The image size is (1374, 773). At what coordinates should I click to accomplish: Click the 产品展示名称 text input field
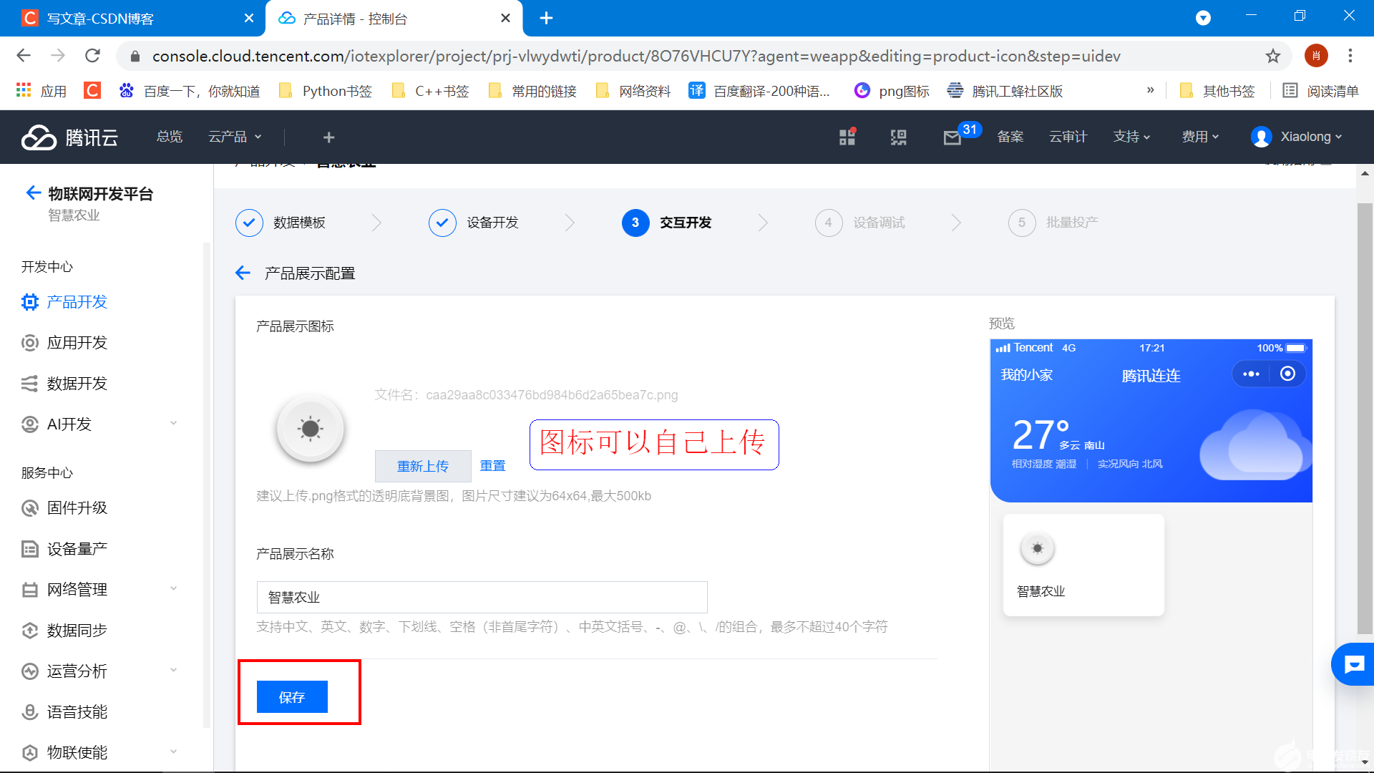(482, 597)
